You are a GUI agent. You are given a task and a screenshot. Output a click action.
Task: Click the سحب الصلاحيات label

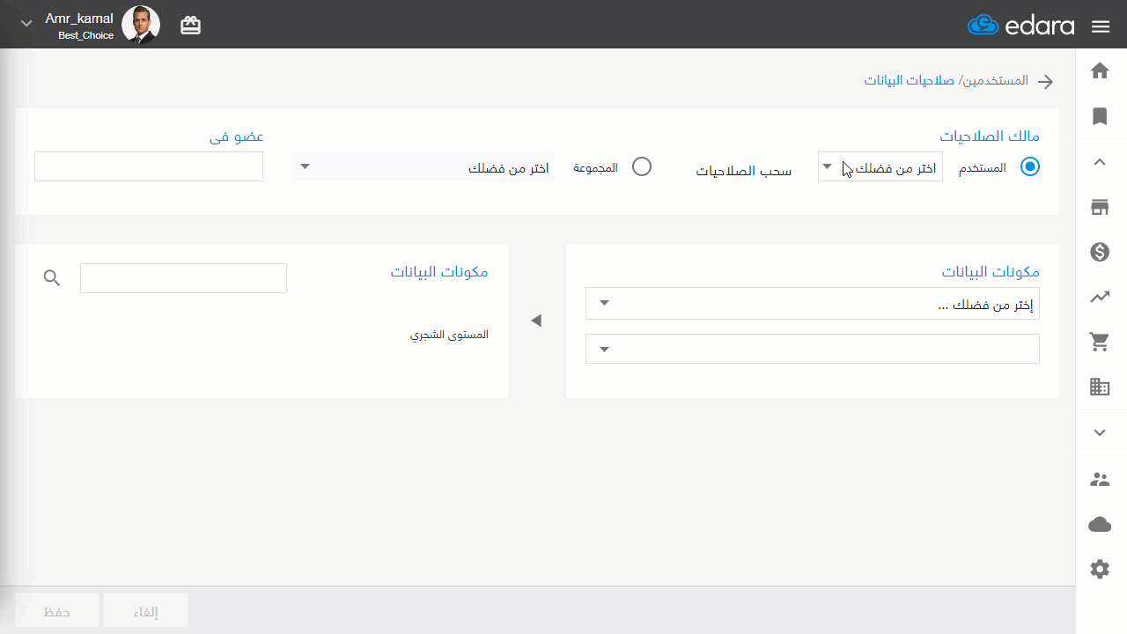pos(744,171)
